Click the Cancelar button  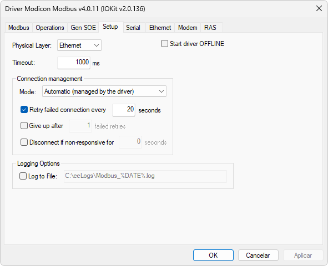tap(258, 255)
